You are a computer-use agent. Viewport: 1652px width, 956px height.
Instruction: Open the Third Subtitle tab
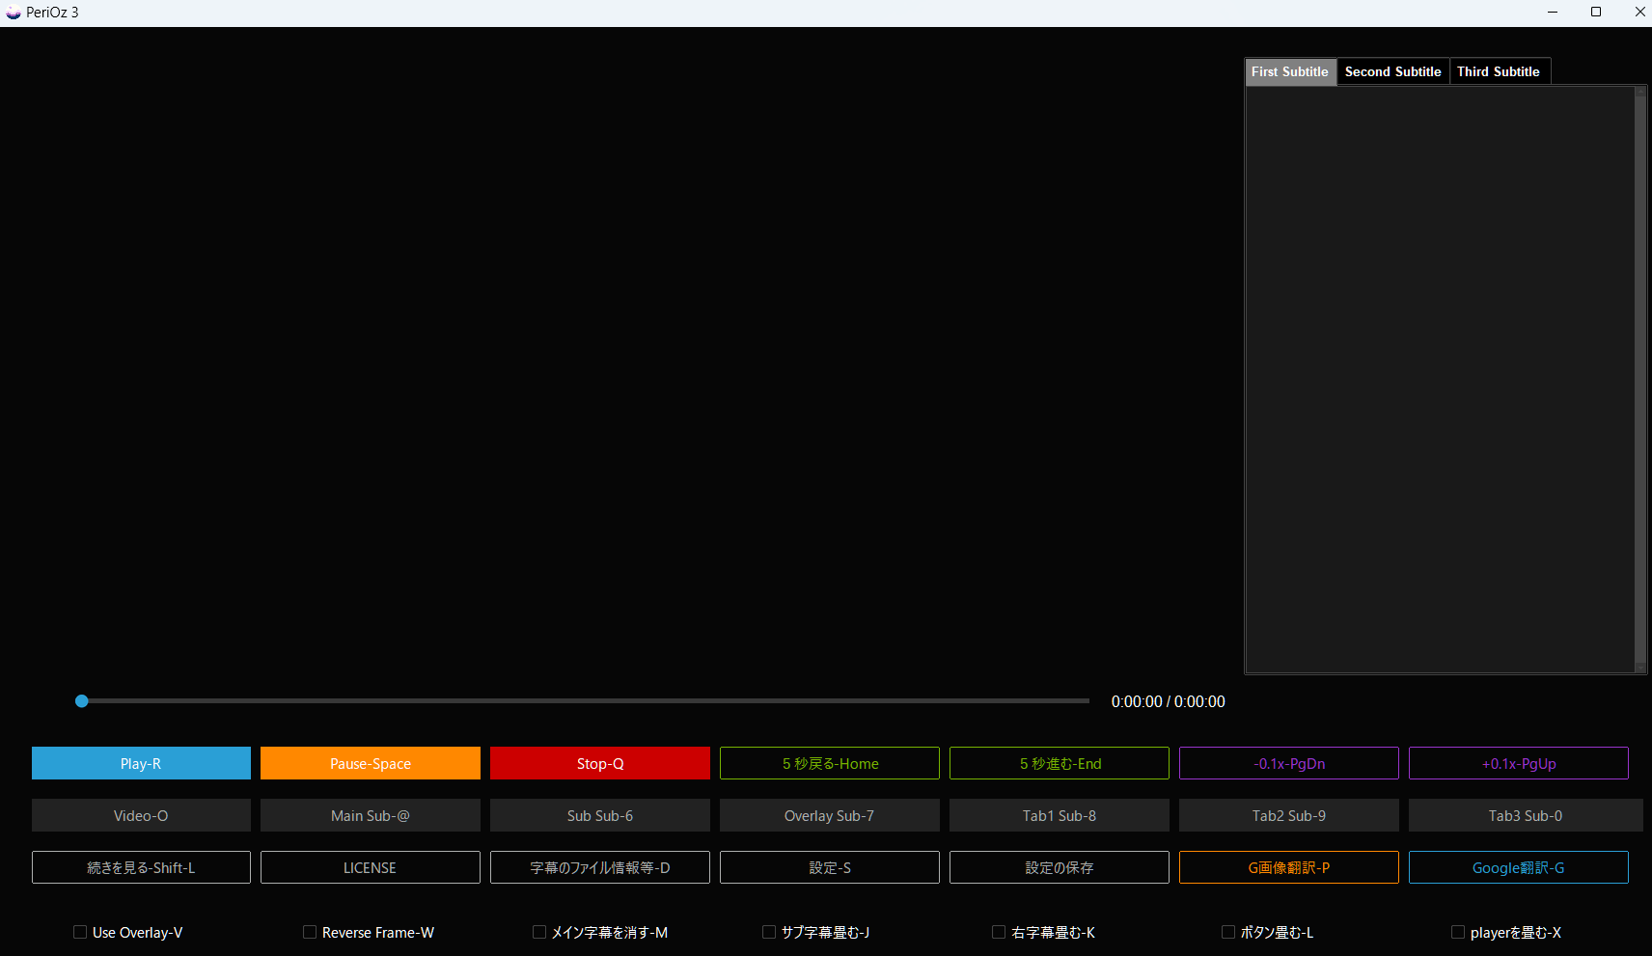tap(1498, 71)
